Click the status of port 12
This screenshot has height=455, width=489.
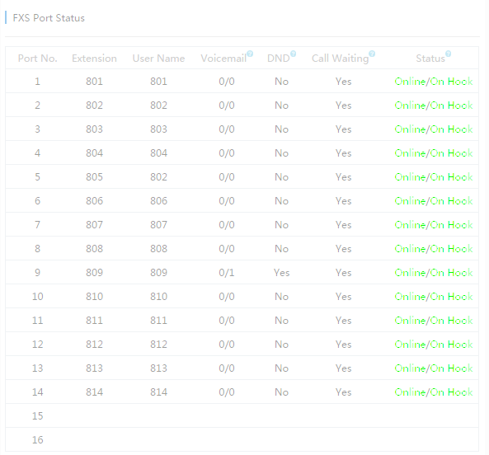434,344
